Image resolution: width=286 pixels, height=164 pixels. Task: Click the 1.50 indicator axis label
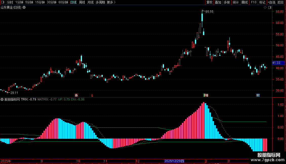coord(280,105)
